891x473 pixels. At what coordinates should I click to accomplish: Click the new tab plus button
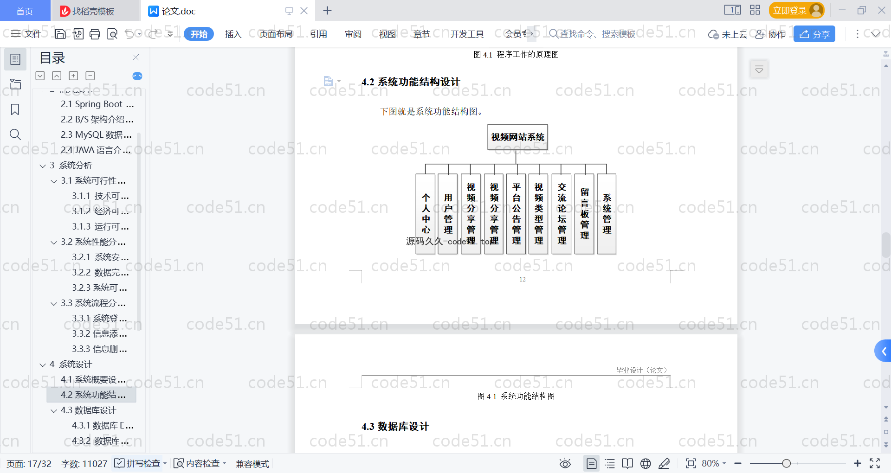[327, 10]
